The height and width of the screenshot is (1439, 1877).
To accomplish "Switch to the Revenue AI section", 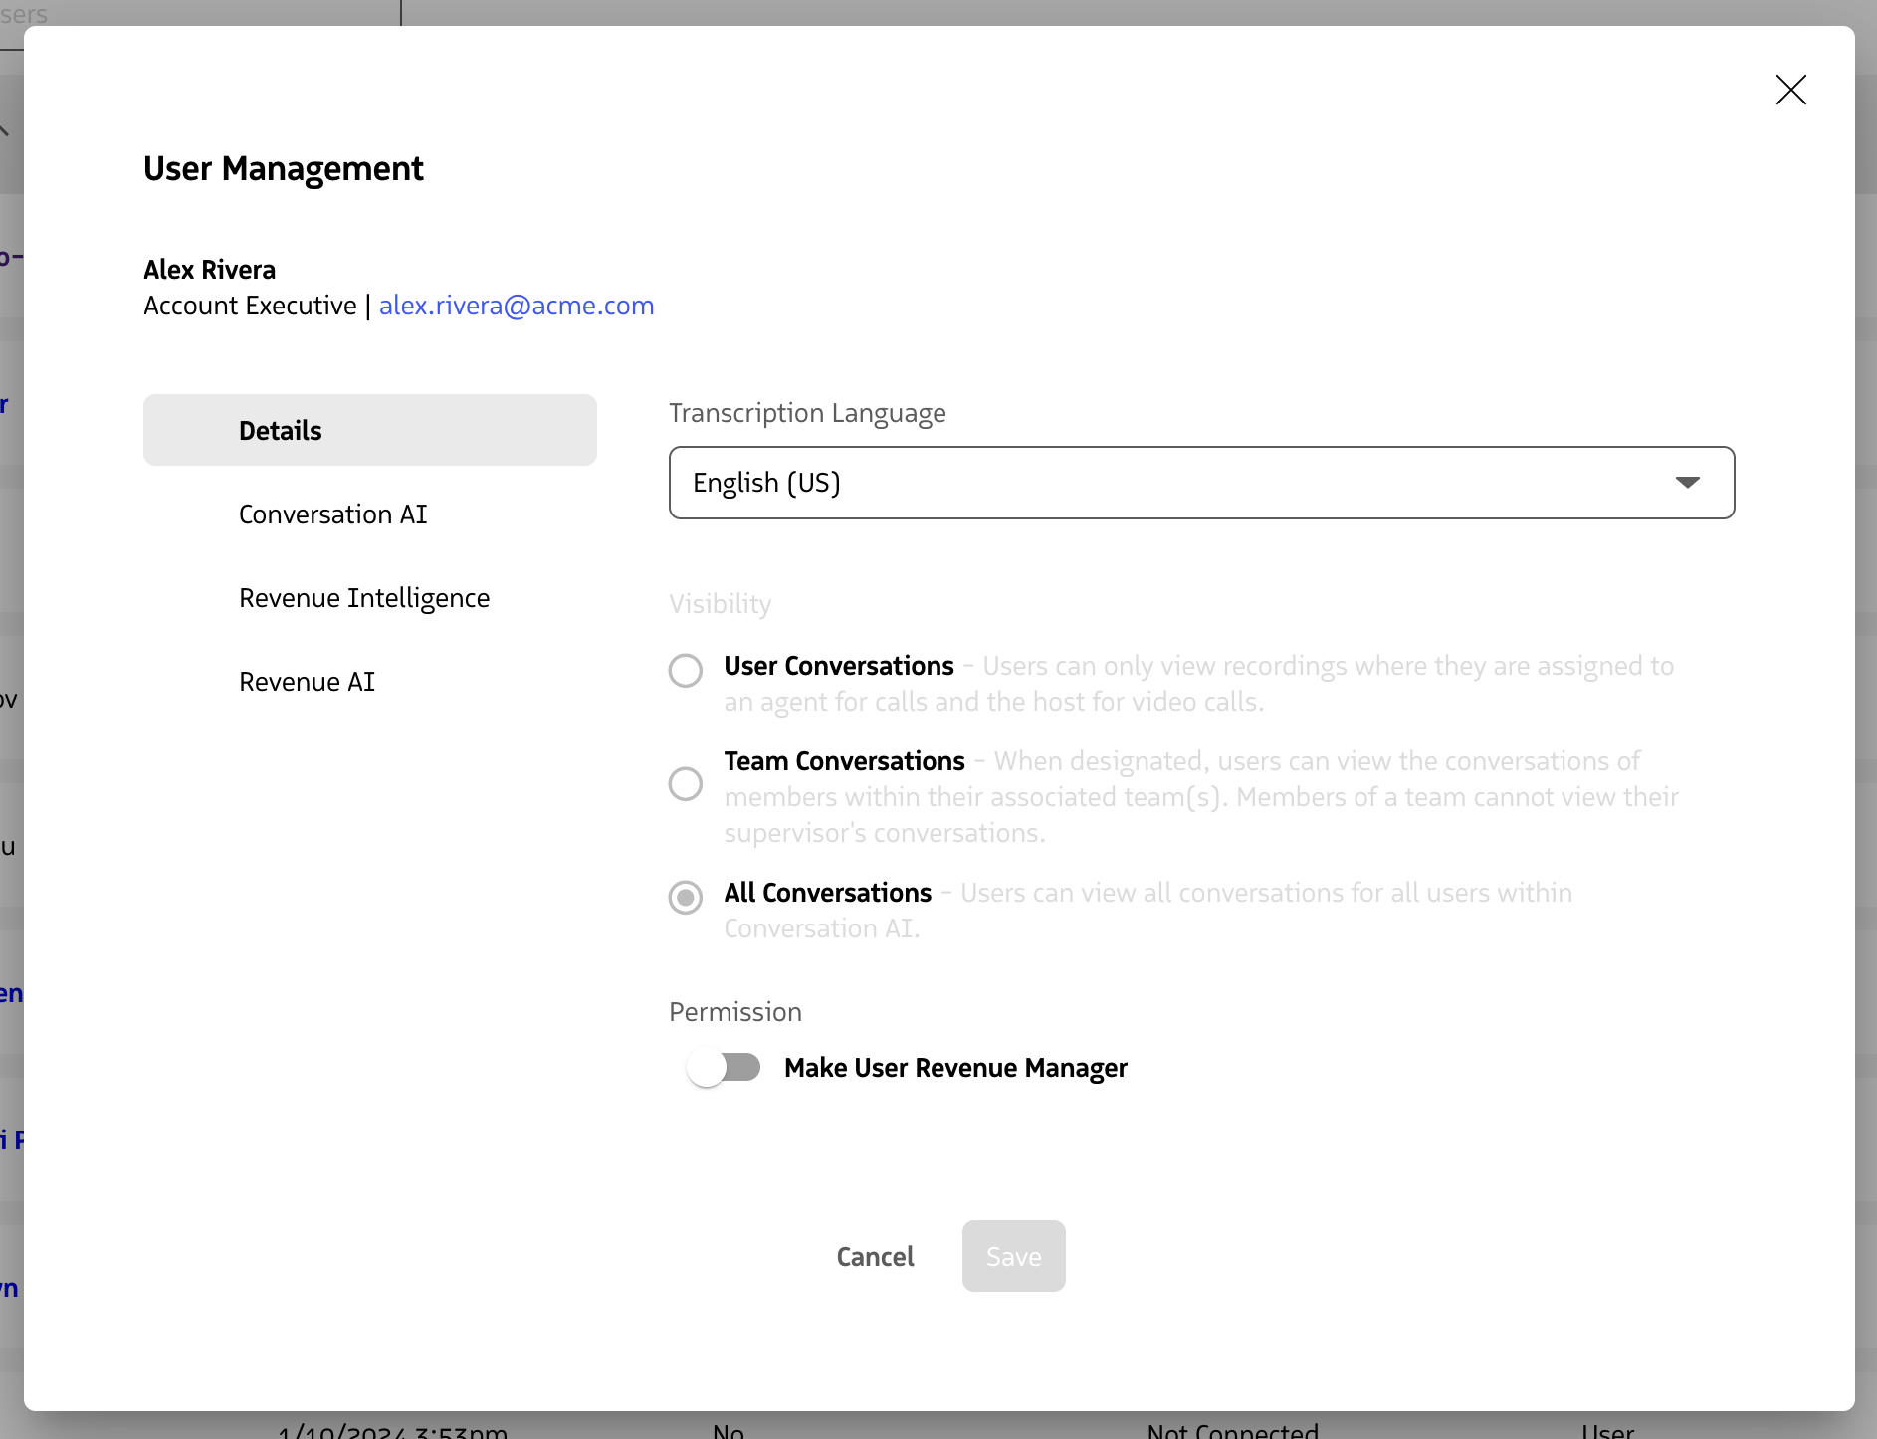I will point(307,681).
